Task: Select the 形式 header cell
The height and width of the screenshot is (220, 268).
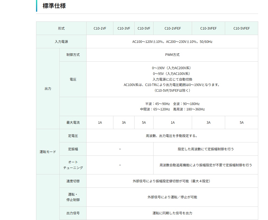Action: point(61,28)
